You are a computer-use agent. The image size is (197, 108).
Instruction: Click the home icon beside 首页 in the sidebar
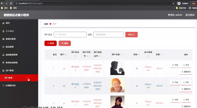coord(3,23)
